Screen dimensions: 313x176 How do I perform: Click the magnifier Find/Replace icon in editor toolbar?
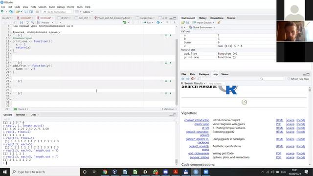click(33, 22)
